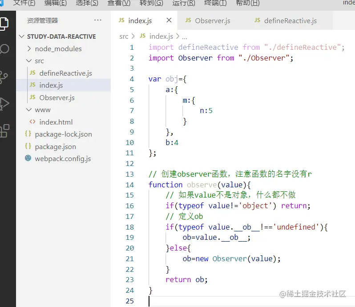Screen dimensions: 355x307
Task: Click the 资源管理器 panel title
Action: 43,20
